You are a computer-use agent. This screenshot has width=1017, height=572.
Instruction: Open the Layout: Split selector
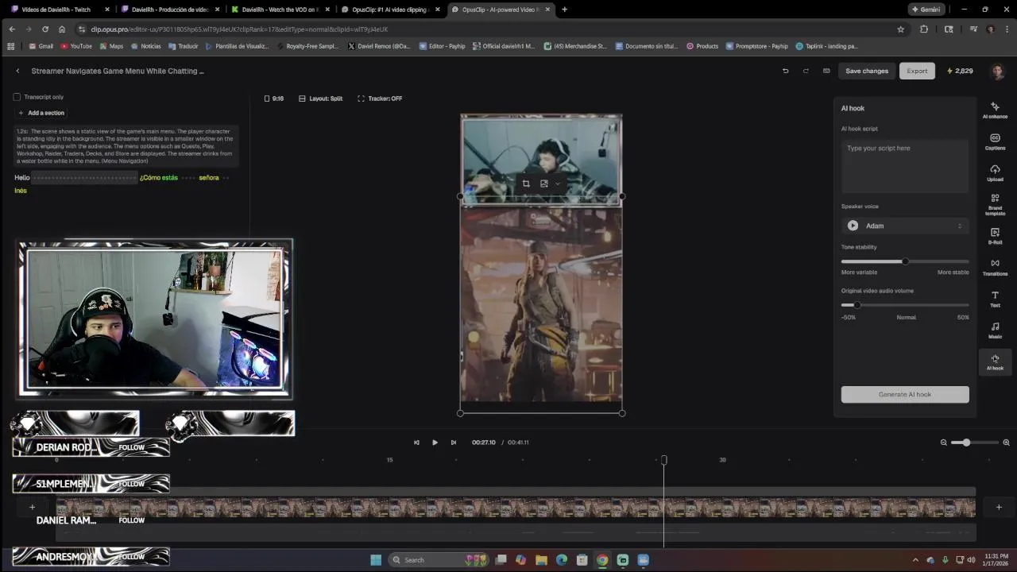(x=321, y=99)
